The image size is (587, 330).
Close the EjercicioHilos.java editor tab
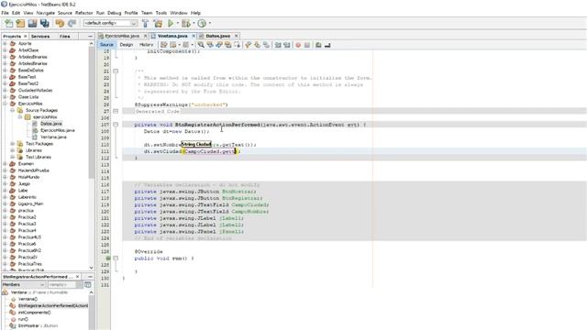[x=145, y=36]
